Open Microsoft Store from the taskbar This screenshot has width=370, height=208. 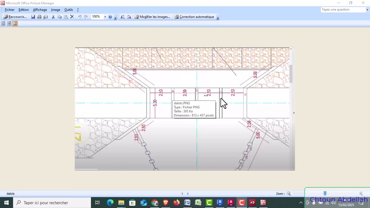click(x=132, y=203)
